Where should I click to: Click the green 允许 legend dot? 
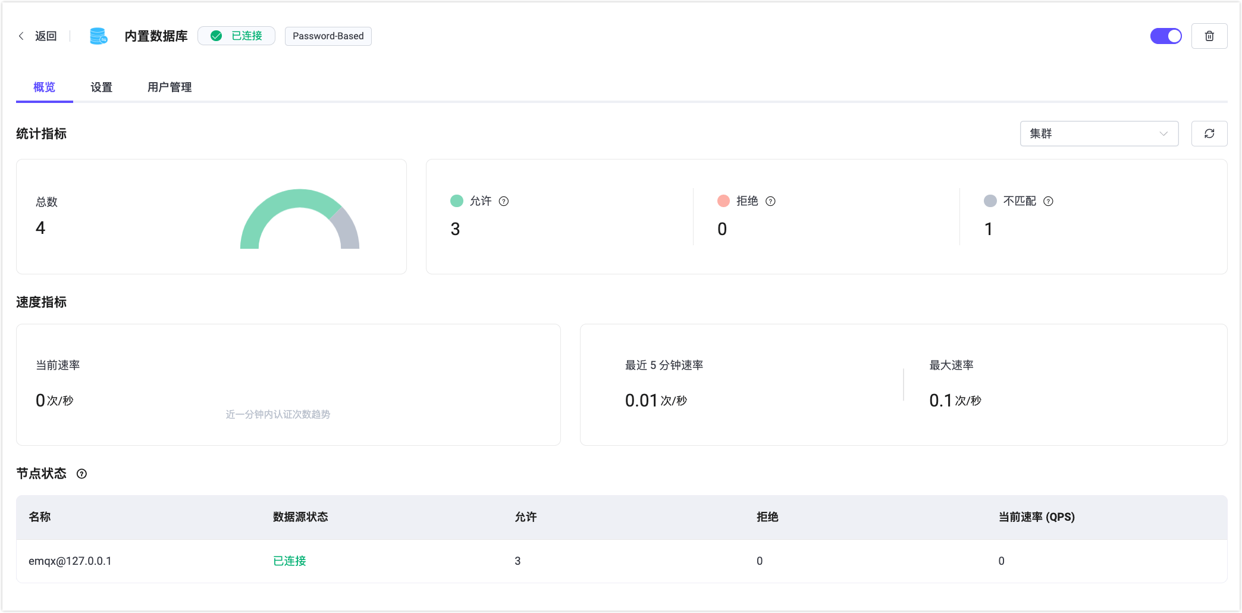[457, 201]
